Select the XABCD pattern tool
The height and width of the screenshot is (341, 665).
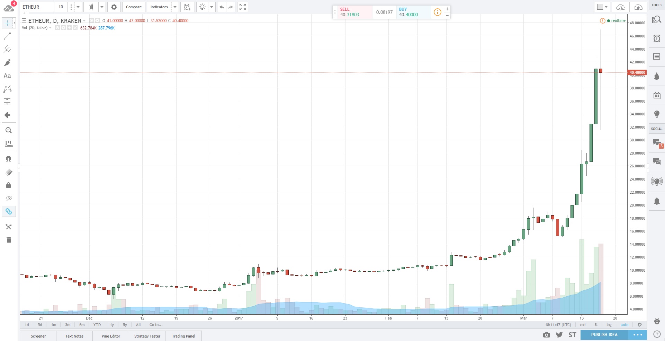[x=7, y=89]
